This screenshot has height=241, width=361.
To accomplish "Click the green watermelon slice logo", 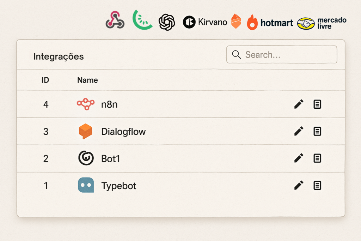I will (x=142, y=20).
